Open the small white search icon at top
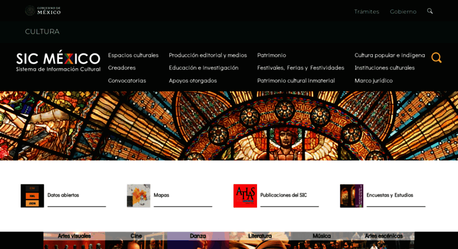The height and width of the screenshot is (249, 458). (430, 11)
